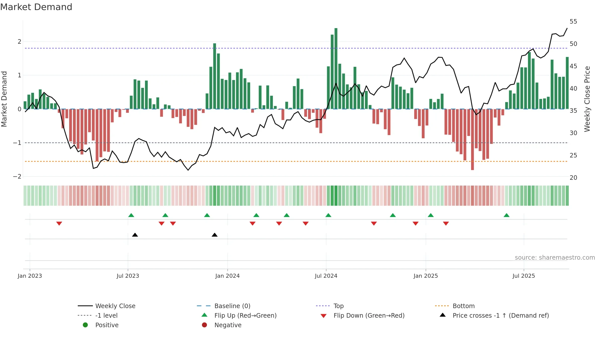Click the green Flip Up triangle in the legend
This screenshot has width=604, height=339.
tap(205, 315)
